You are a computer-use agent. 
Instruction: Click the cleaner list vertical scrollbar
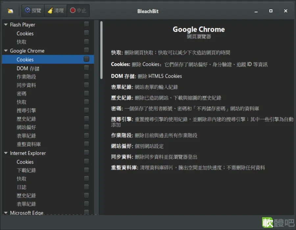coord(101,50)
